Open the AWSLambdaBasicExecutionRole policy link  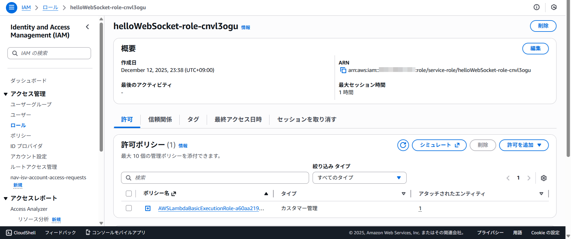point(211,208)
